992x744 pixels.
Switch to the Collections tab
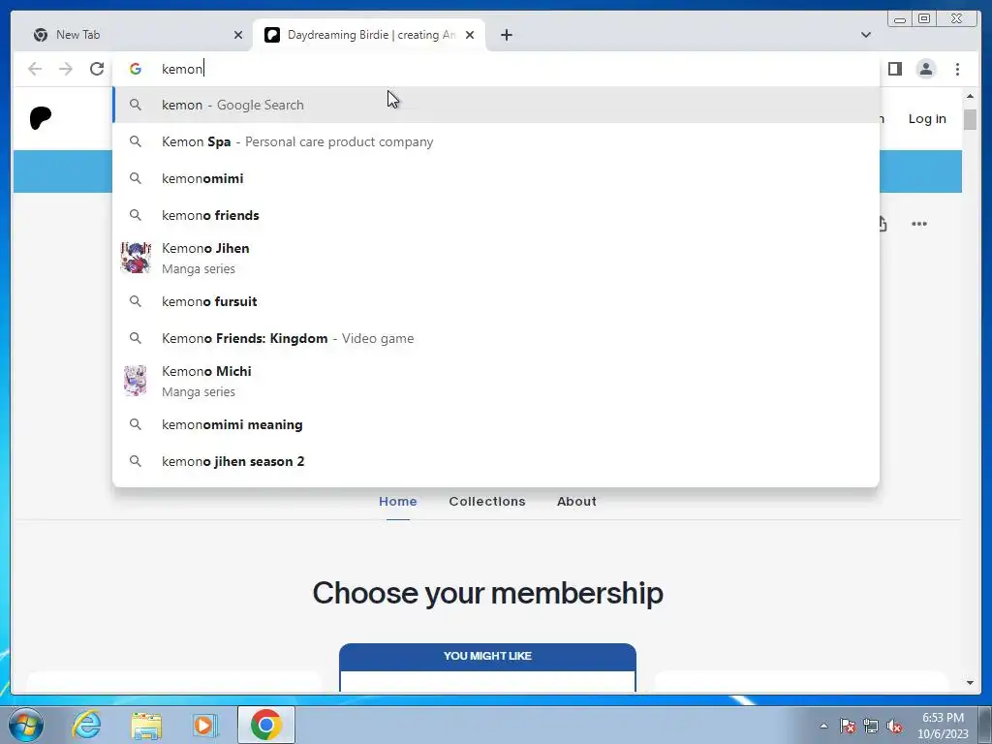tap(487, 501)
